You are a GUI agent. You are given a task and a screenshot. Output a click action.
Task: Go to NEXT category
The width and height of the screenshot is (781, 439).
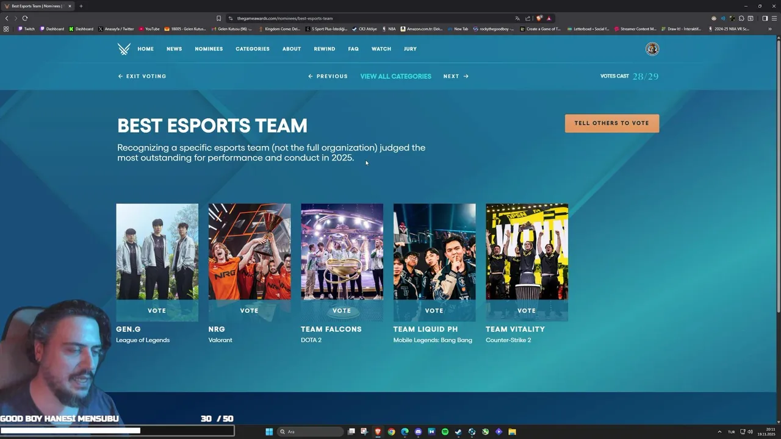click(x=456, y=76)
